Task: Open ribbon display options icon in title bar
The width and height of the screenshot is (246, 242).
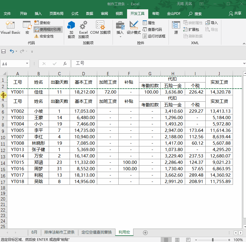Action: tap(201, 4)
